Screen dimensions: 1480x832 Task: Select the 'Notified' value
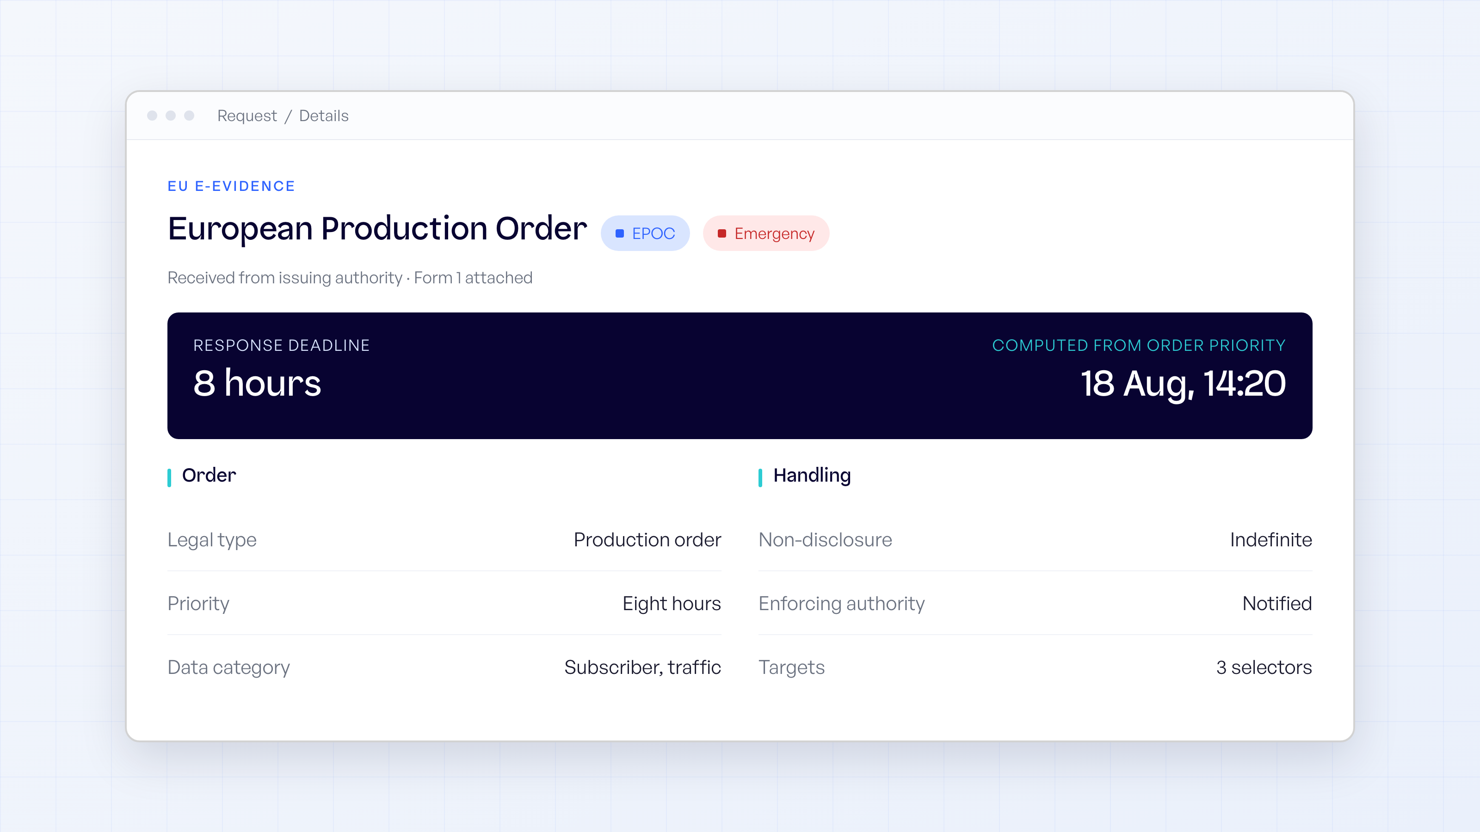tap(1277, 604)
